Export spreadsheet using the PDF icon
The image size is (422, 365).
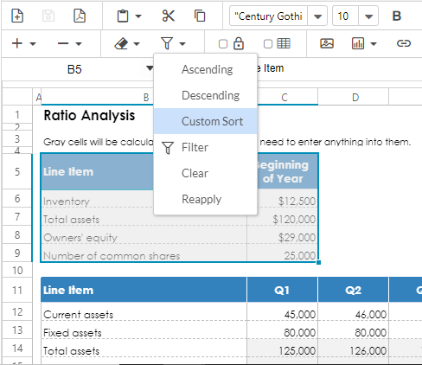tap(80, 16)
